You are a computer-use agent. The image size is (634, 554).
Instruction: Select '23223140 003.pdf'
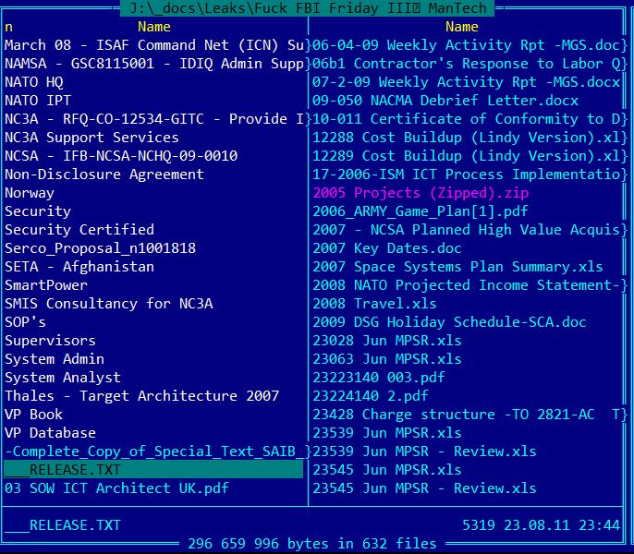379,378
